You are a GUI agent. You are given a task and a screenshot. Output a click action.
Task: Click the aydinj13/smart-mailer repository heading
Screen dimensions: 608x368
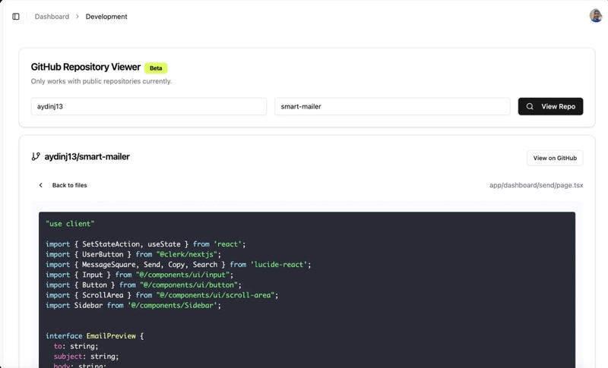[x=87, y=157]
